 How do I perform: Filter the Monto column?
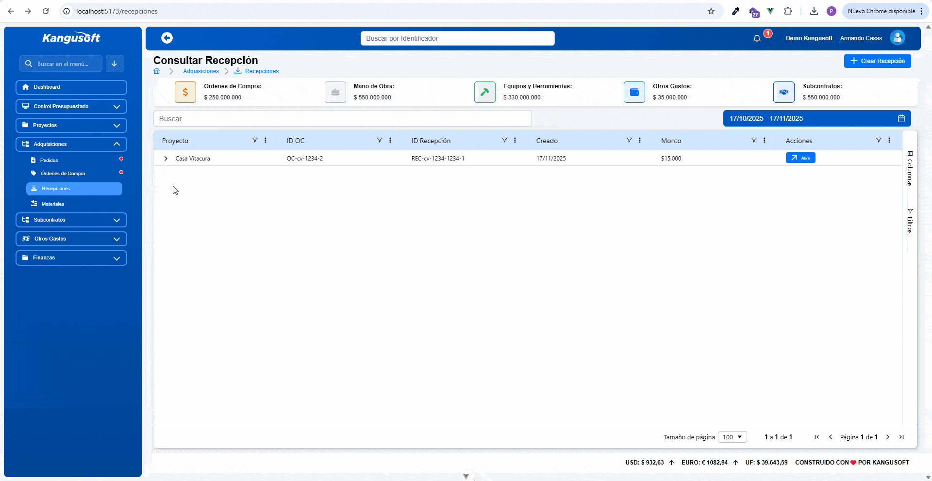pos(754,140)
